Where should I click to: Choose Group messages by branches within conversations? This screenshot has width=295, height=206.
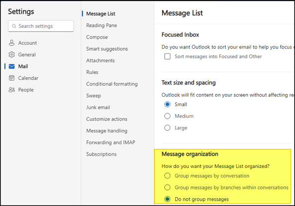tap(167, 187)
